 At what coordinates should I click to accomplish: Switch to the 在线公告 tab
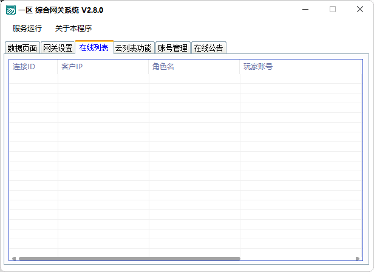209,48
